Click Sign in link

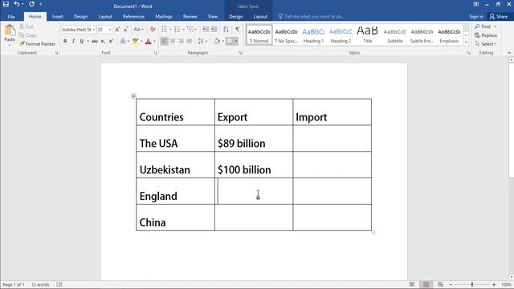(x=476, y=16)
